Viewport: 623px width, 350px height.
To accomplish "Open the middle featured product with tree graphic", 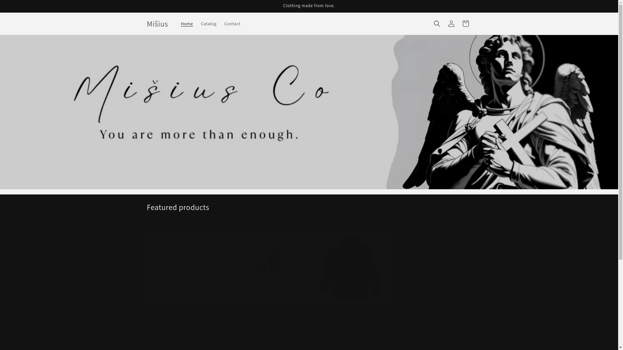I will point(268,268).
